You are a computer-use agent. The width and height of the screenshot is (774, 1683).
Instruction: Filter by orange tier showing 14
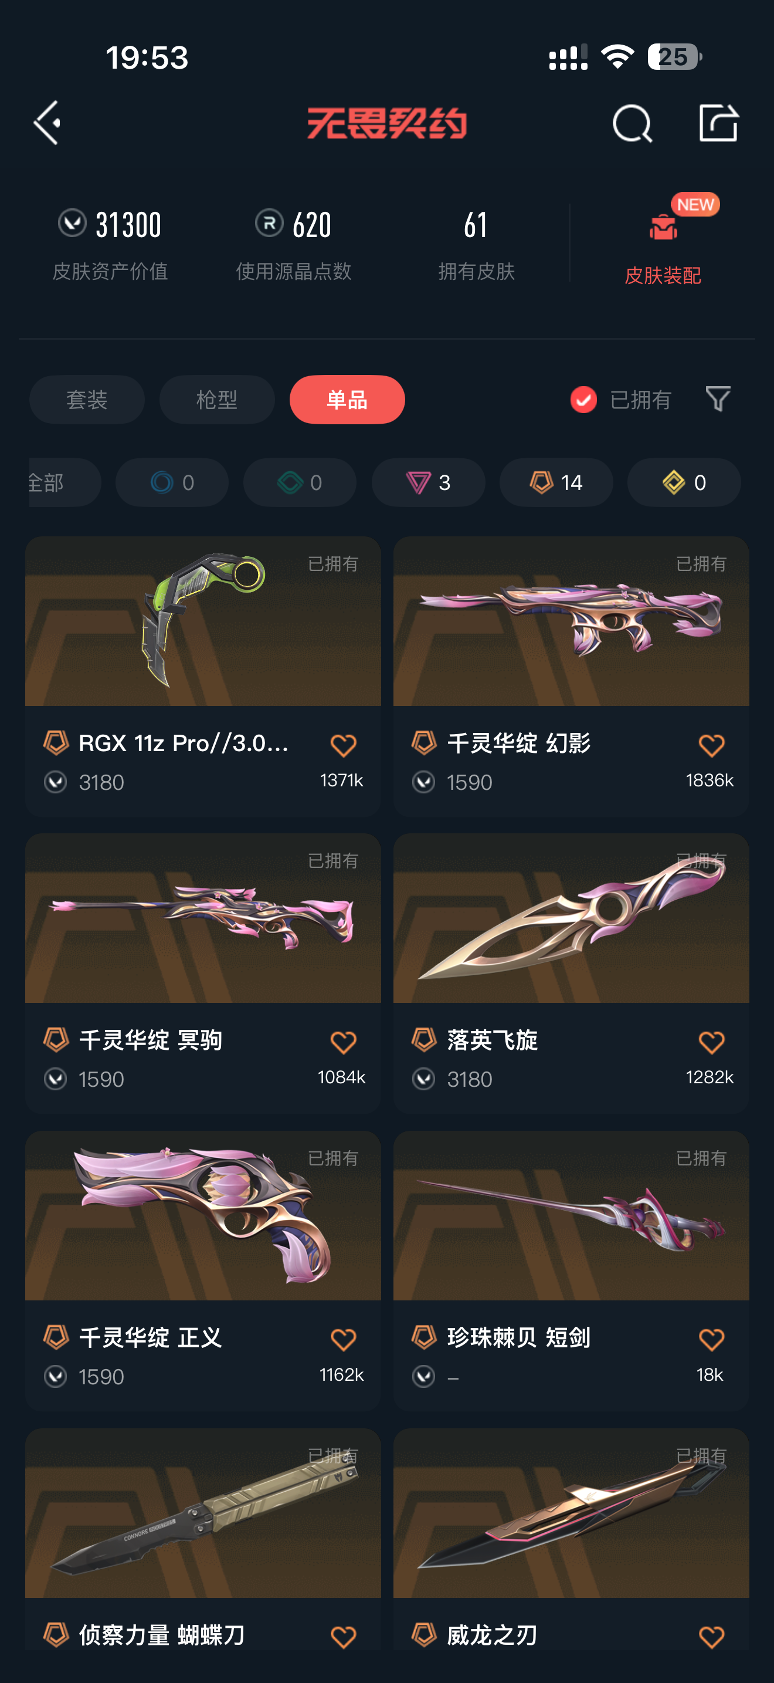point(556,482)
